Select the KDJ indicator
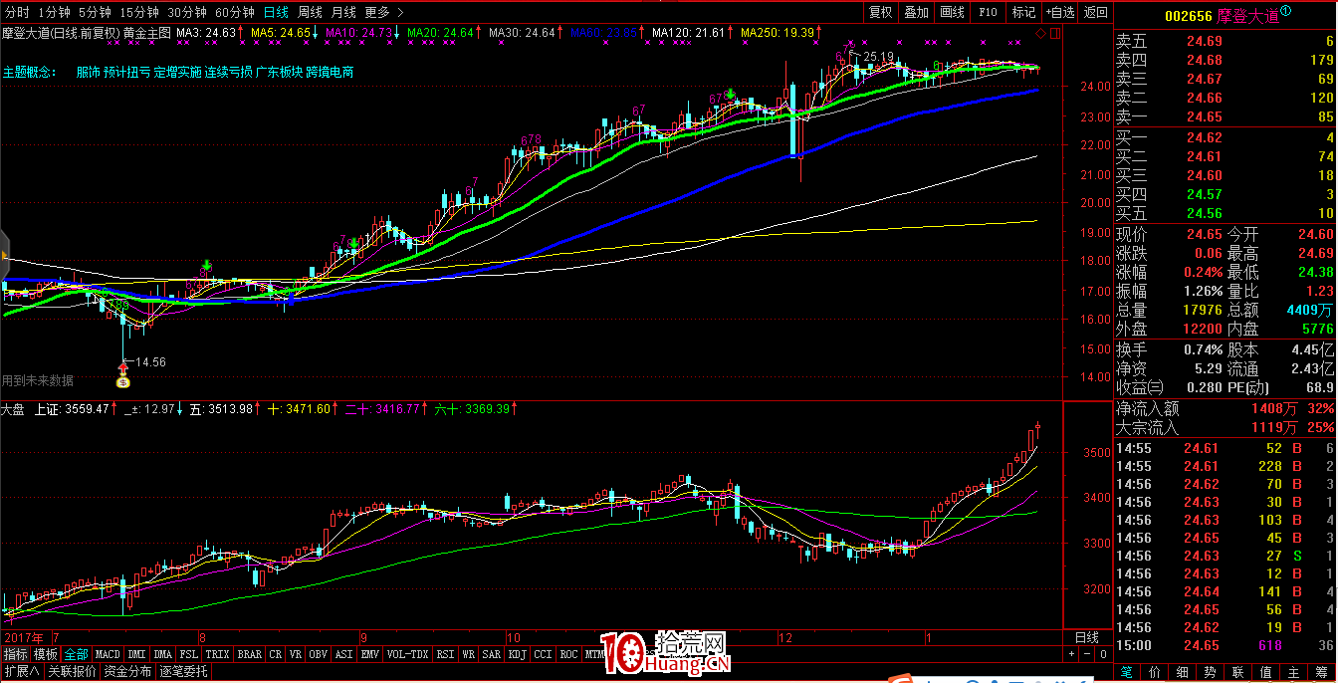This screenshot has width=1338, height=683. (x=517, y=654)
